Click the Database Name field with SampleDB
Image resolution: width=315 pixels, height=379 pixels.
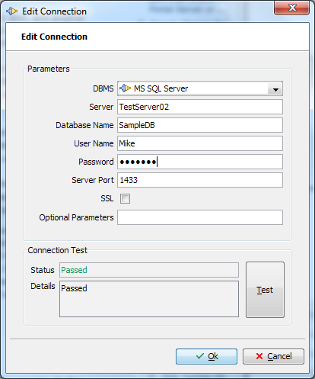pyautogui.click(x=200, y=125)
